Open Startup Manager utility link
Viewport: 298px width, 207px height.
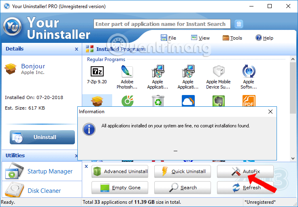50,171
